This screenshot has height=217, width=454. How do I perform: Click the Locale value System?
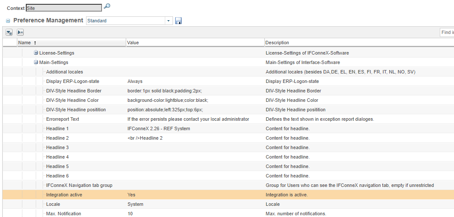coord(135,204)
